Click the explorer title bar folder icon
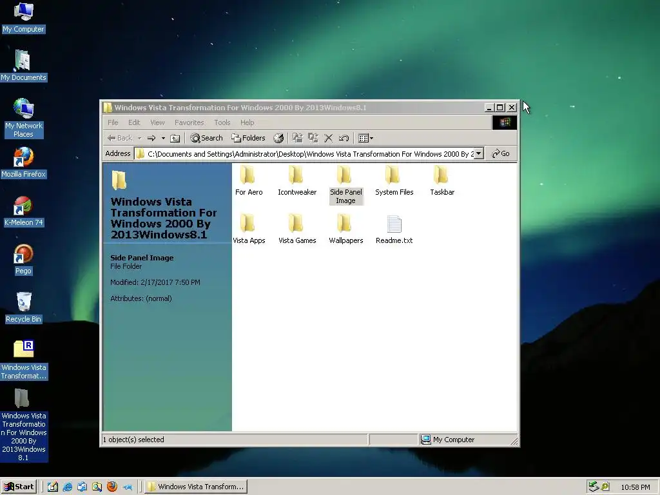660x495 pixels. pos(108,108)
